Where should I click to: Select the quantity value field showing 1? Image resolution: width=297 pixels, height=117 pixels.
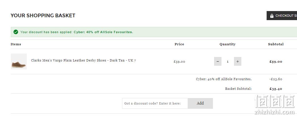click(x=228, y=61)
